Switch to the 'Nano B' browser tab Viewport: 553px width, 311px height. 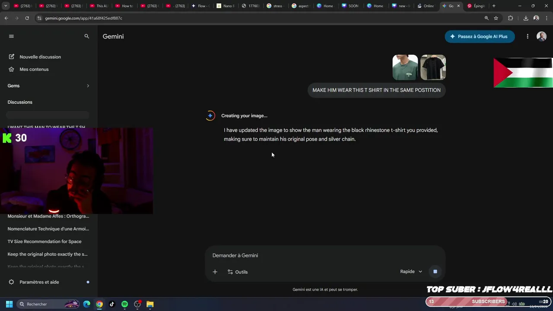[x=226, y=6]
